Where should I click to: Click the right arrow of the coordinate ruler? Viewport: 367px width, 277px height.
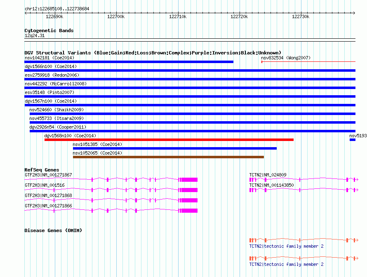(354, 13)
